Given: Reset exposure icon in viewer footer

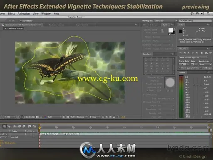Looking at the screenshot, I should [x=118, y=117].
